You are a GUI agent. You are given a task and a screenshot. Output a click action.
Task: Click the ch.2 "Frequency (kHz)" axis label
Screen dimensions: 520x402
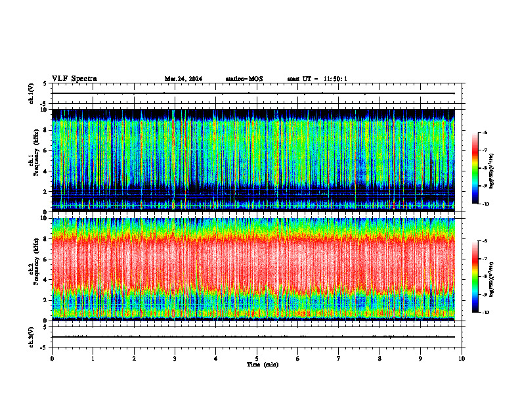(x=37, y=261)
